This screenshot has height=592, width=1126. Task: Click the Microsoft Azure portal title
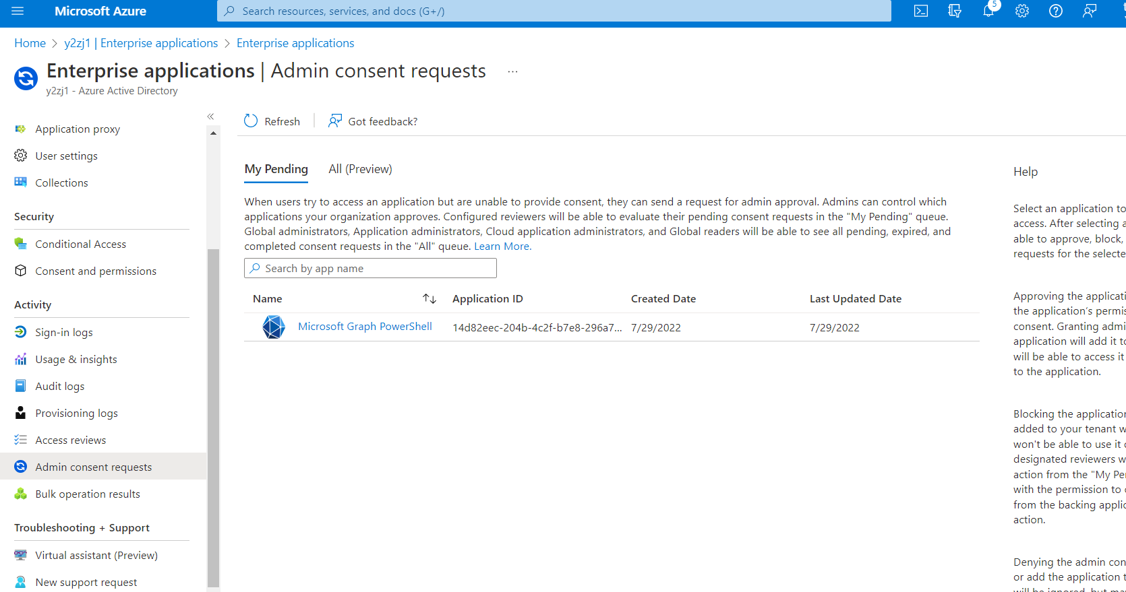(100, 11)
